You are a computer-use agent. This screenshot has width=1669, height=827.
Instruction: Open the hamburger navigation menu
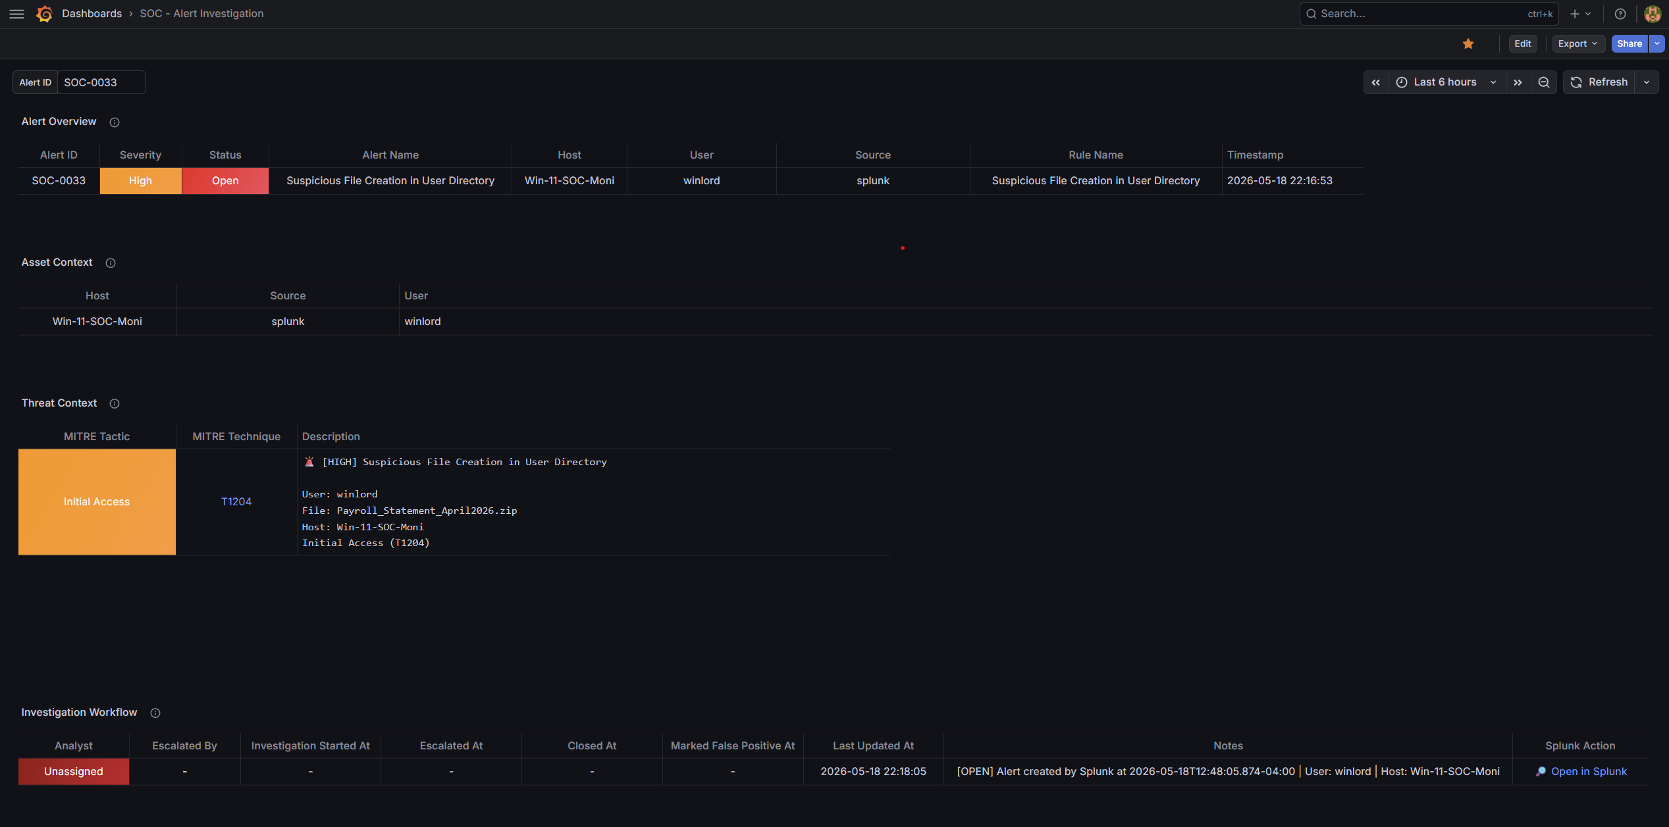pyautogui.click(x=17, y=14)
